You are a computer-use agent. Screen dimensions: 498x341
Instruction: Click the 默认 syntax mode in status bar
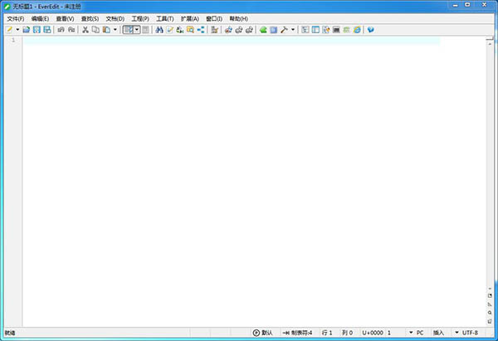[262, 333]
